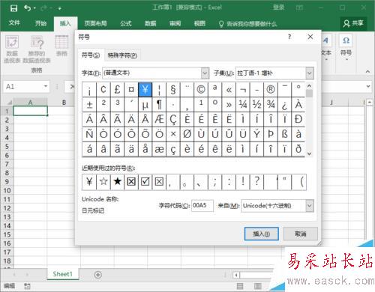Click the dialog help question mark
Image resolution: width=375 pixels, height=292 pixels.
[x=289, y=37]
